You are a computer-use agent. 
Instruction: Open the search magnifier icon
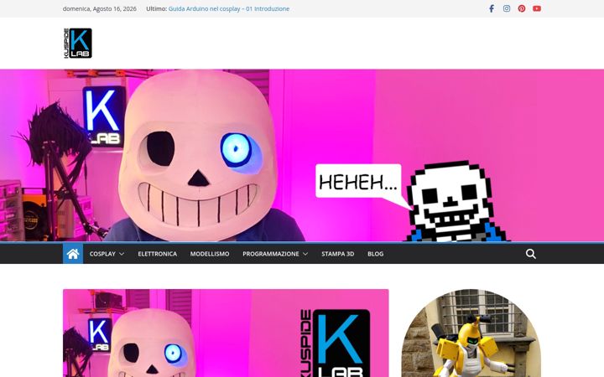pos(531,254)
